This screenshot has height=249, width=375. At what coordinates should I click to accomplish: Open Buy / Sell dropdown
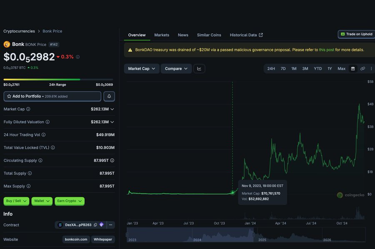click(16, 201)
